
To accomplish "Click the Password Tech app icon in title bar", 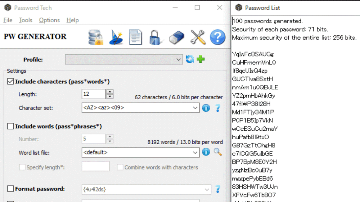I will click(8, 8).
